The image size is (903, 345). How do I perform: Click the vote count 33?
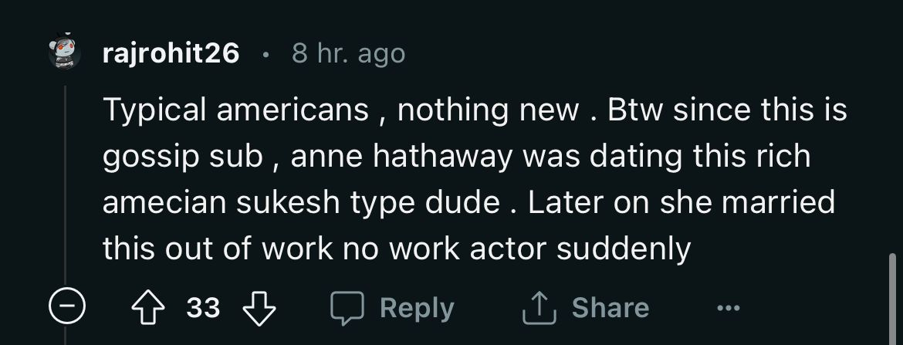204,308
